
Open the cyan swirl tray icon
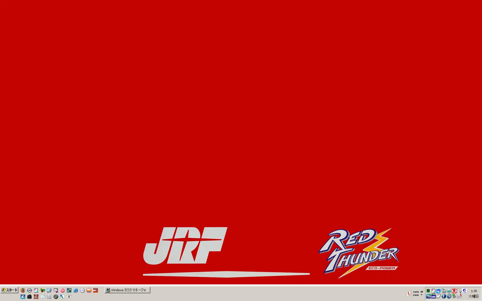[439, 291]
